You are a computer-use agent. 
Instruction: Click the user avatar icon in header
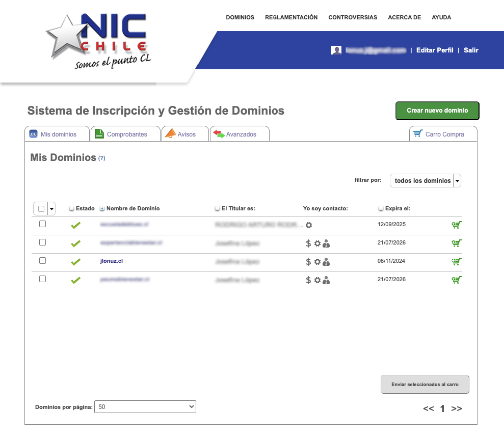tap(336, 50)
